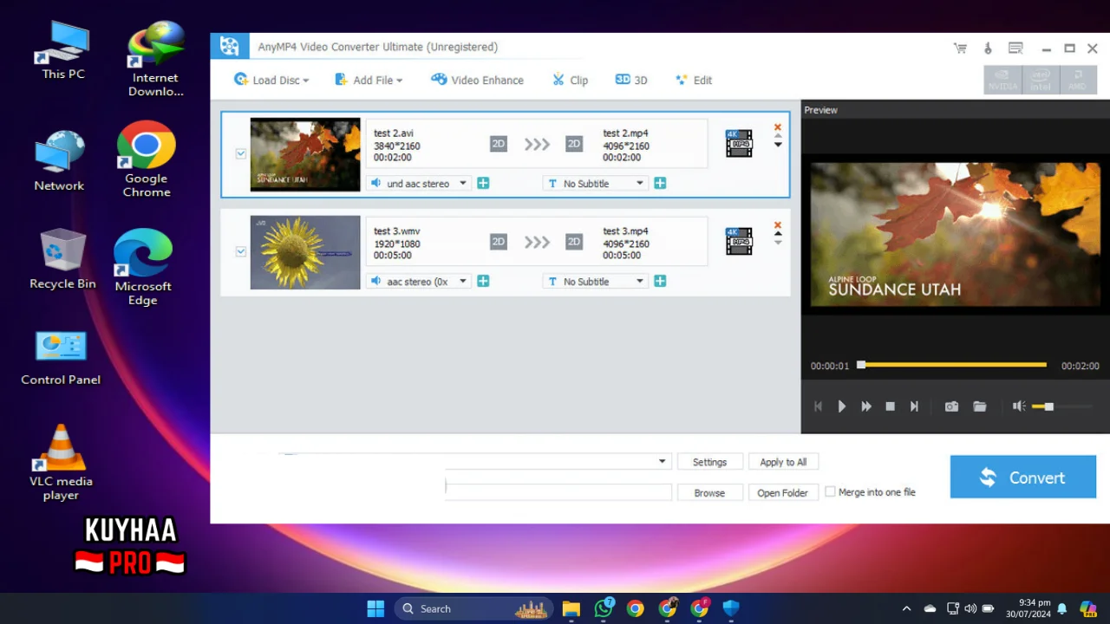The height and width of the screenshot is (624, 1110).
Task: Click the preview timeline progress bar
Action: [x=952, y=365]
